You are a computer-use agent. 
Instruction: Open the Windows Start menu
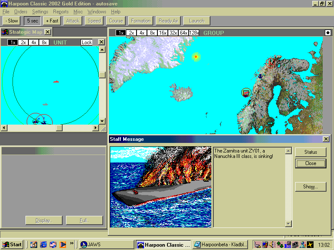click(x=12, y=245)
